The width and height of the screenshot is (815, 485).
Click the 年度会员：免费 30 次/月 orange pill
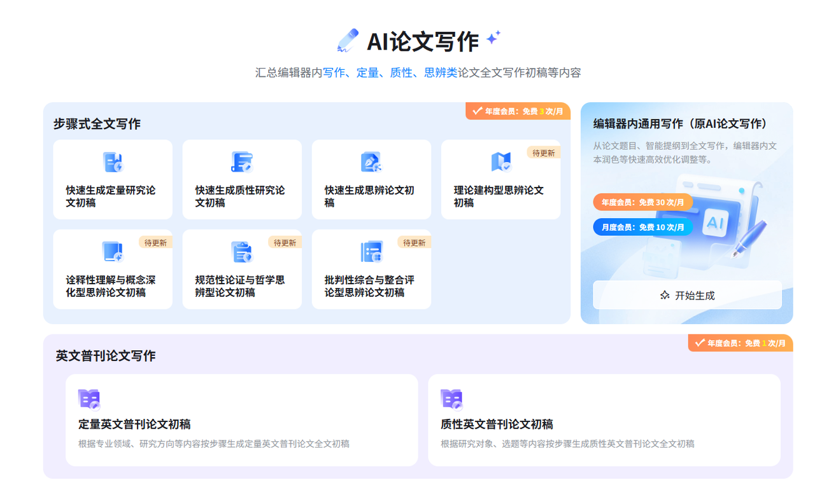click(x=643, y=202)
